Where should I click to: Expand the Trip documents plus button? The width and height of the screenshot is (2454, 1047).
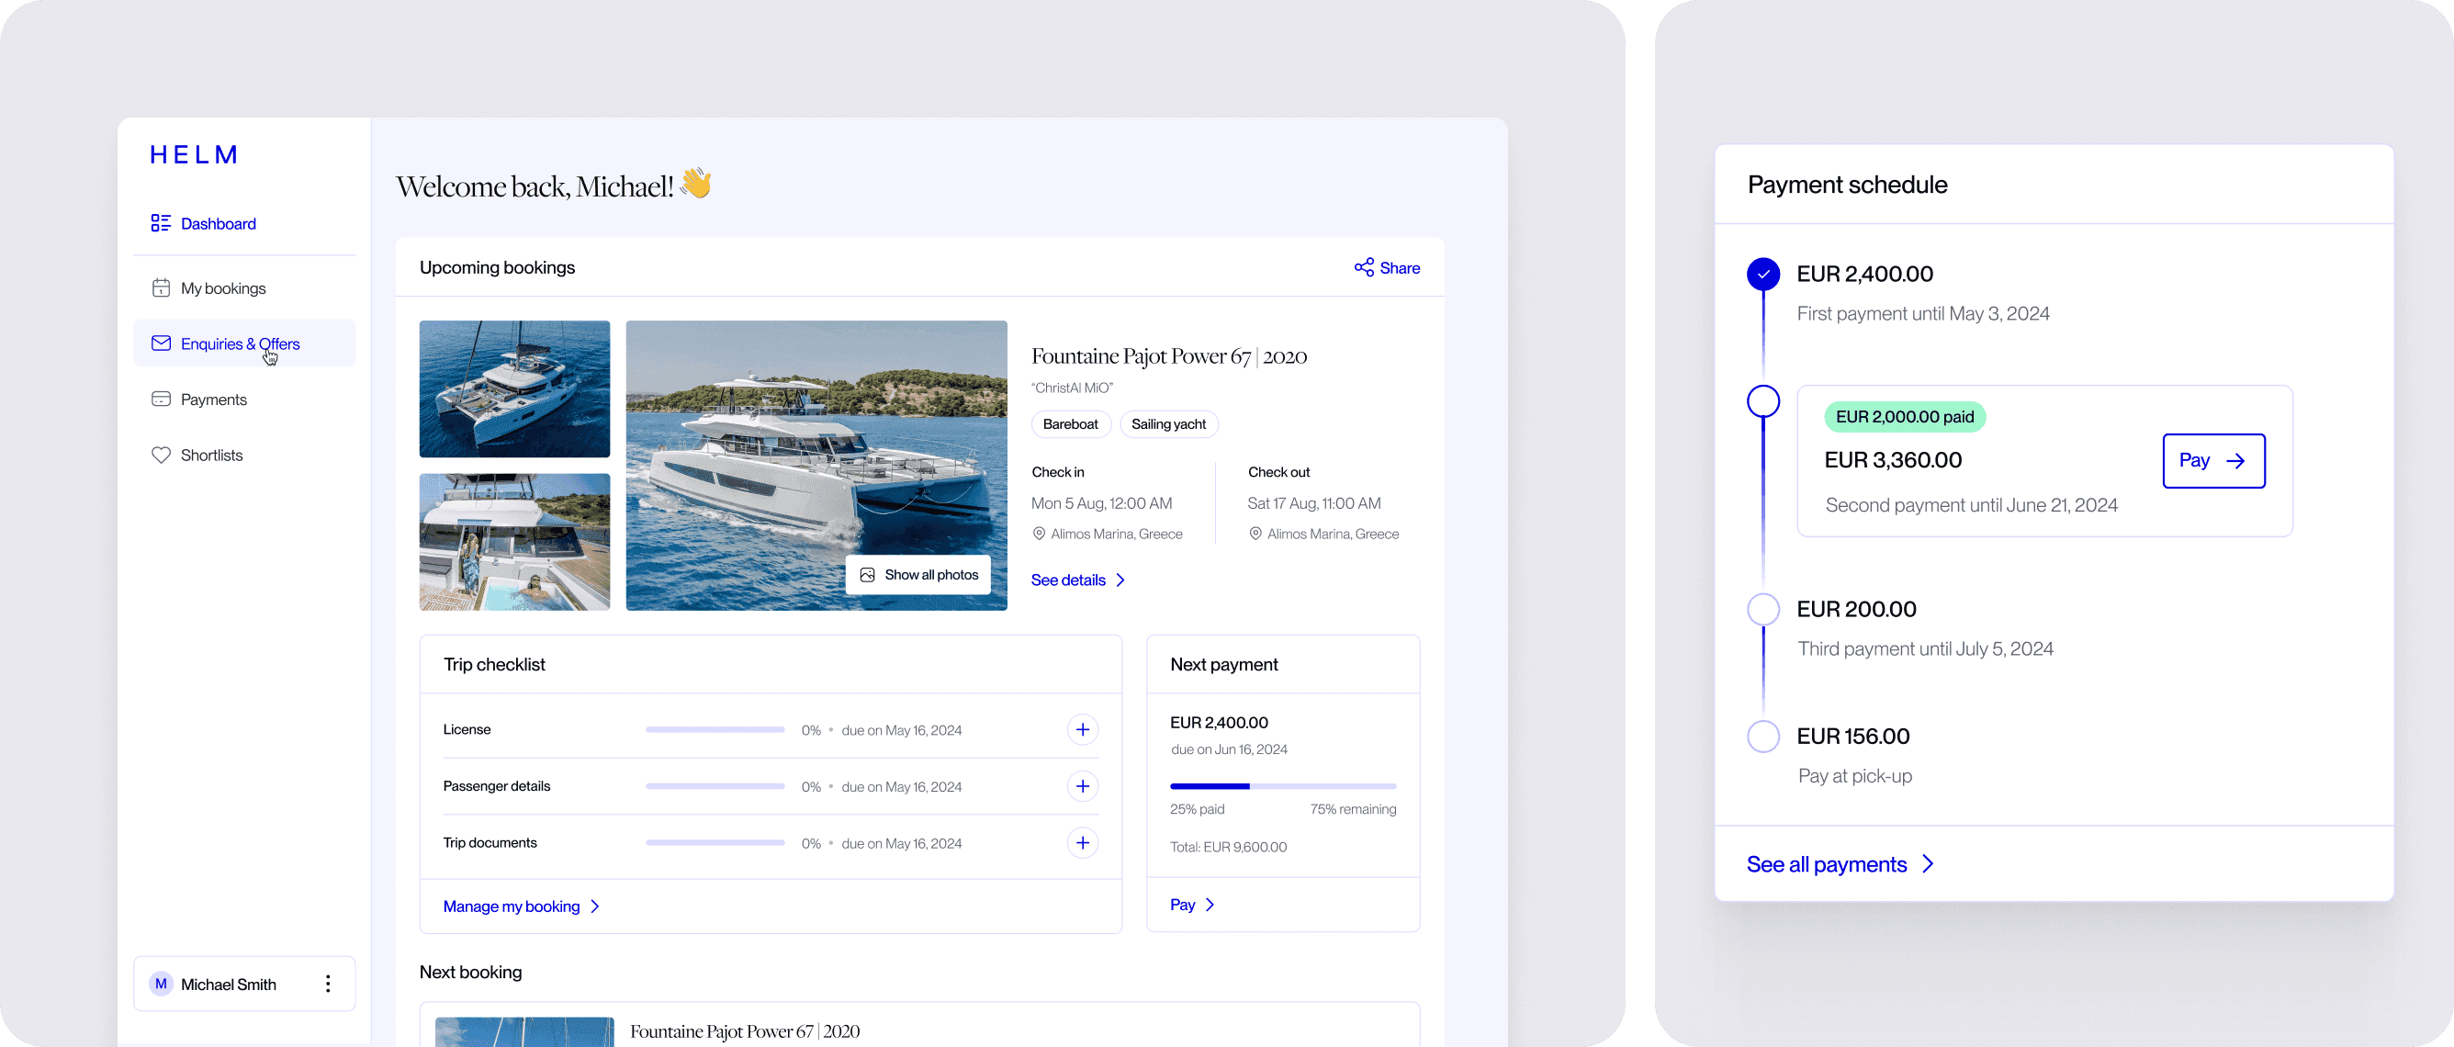click(1081, 843)
